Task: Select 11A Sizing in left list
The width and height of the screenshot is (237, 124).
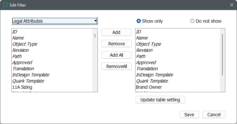Action: (52, 87)
